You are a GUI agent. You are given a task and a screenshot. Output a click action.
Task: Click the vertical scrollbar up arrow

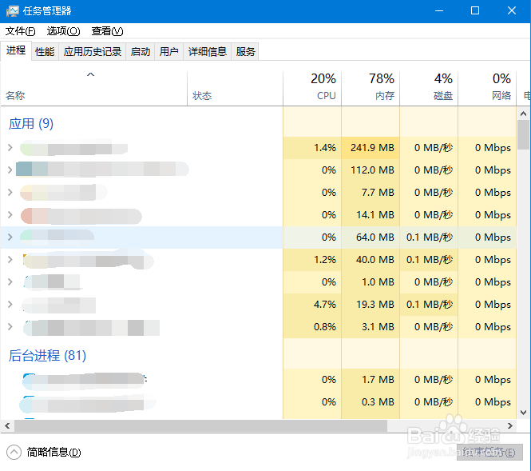point(524,114)
